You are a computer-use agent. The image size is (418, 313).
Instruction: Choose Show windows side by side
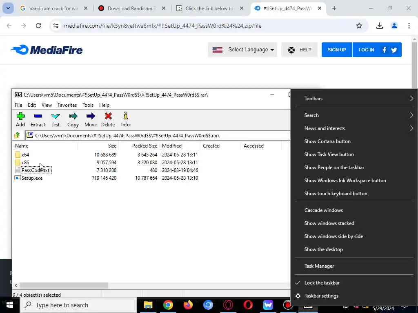point(354,236)
